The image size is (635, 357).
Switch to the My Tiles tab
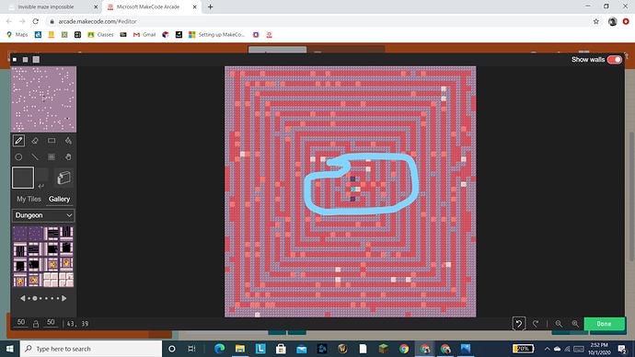pos(29,199)
